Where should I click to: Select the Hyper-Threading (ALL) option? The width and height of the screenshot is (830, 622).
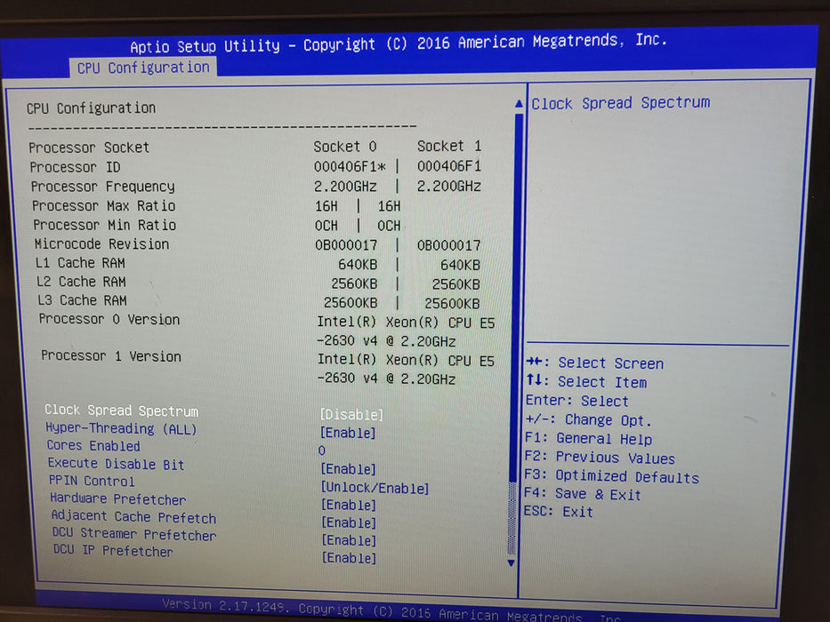pos(121,428)
